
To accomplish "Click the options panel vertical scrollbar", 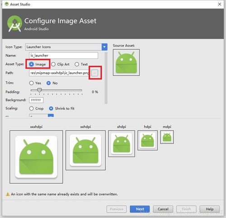I will (x=106, y=78).
